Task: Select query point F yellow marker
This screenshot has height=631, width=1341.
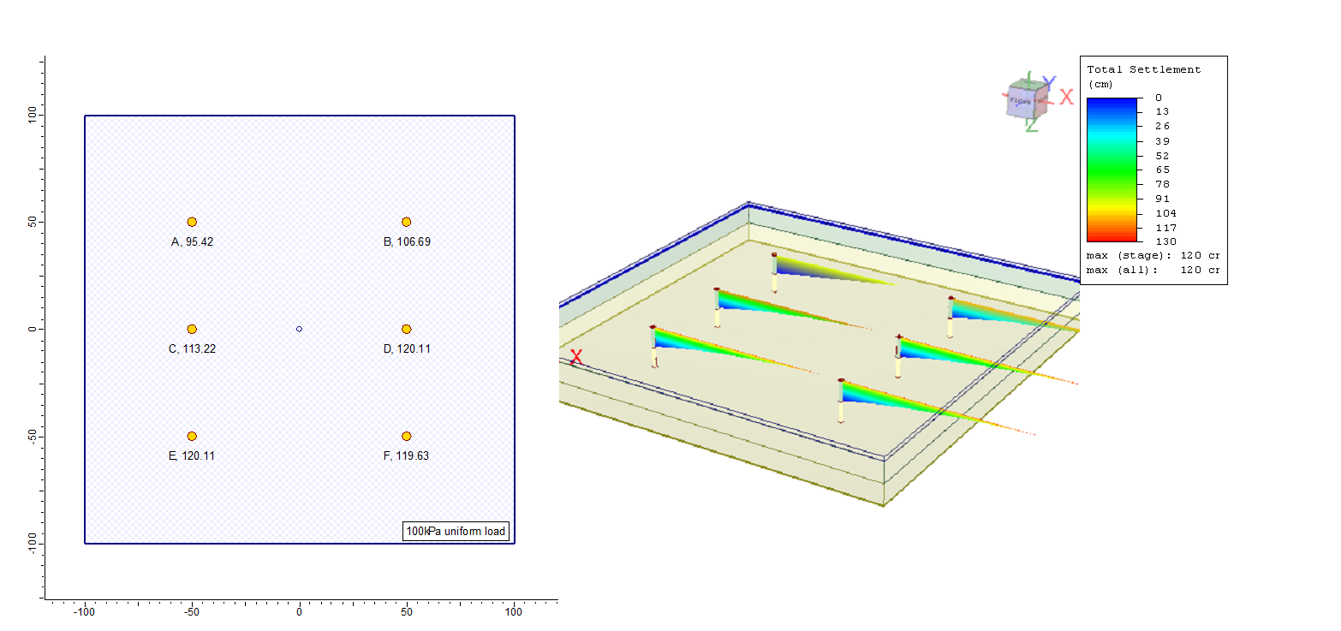Action: [407, 436]
